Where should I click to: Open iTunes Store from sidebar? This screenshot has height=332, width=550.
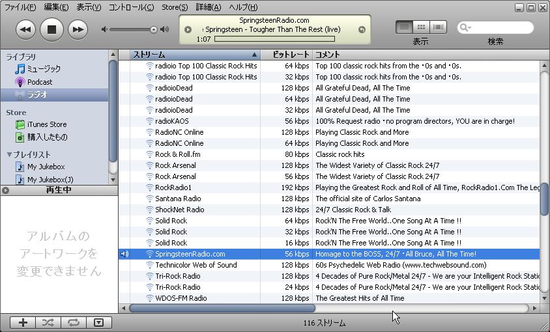47,124
